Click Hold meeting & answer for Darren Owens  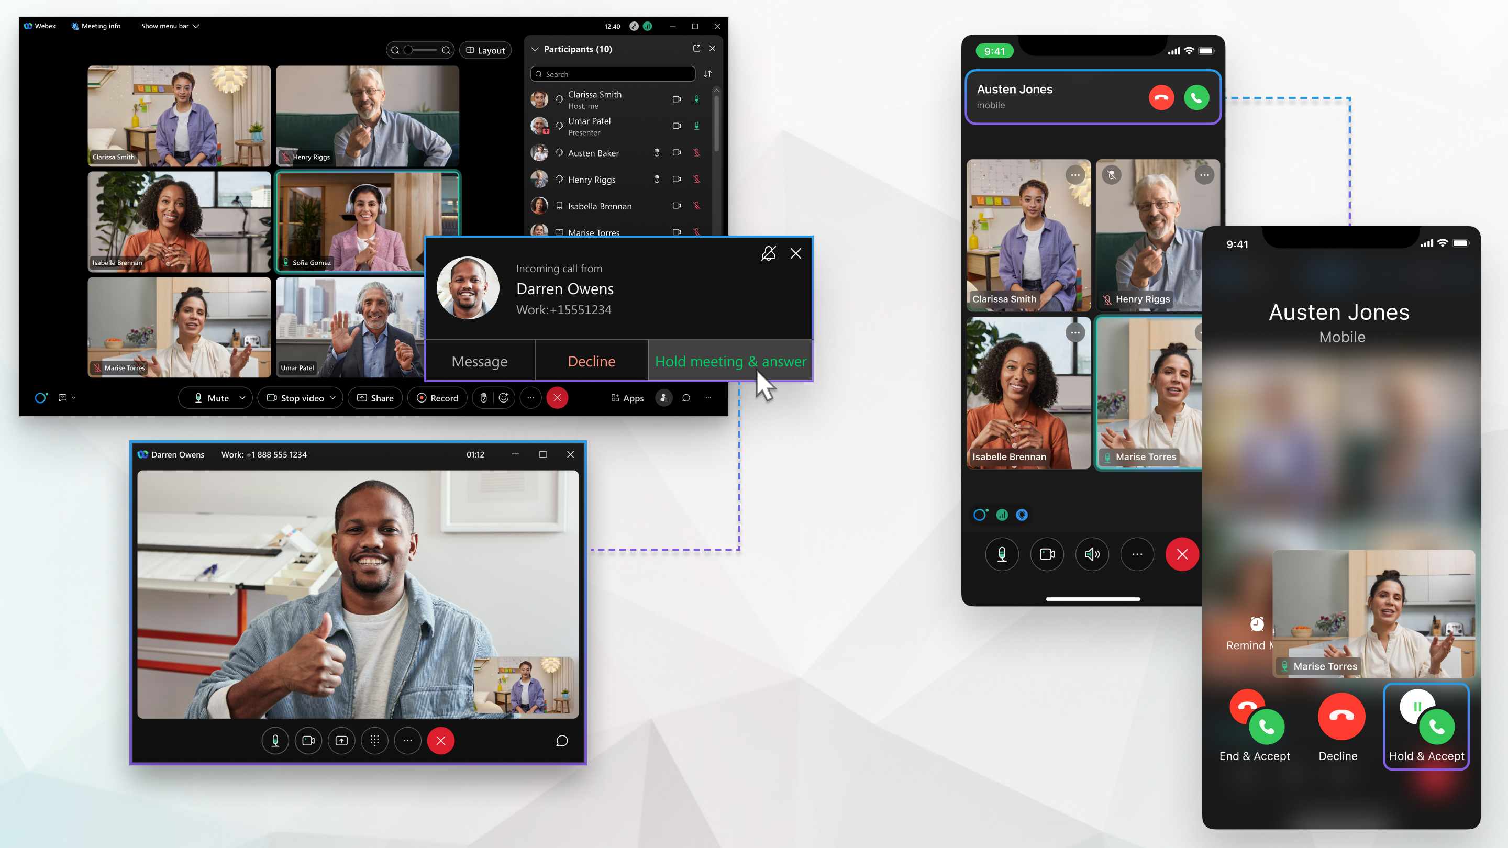(x=730, y=360)
